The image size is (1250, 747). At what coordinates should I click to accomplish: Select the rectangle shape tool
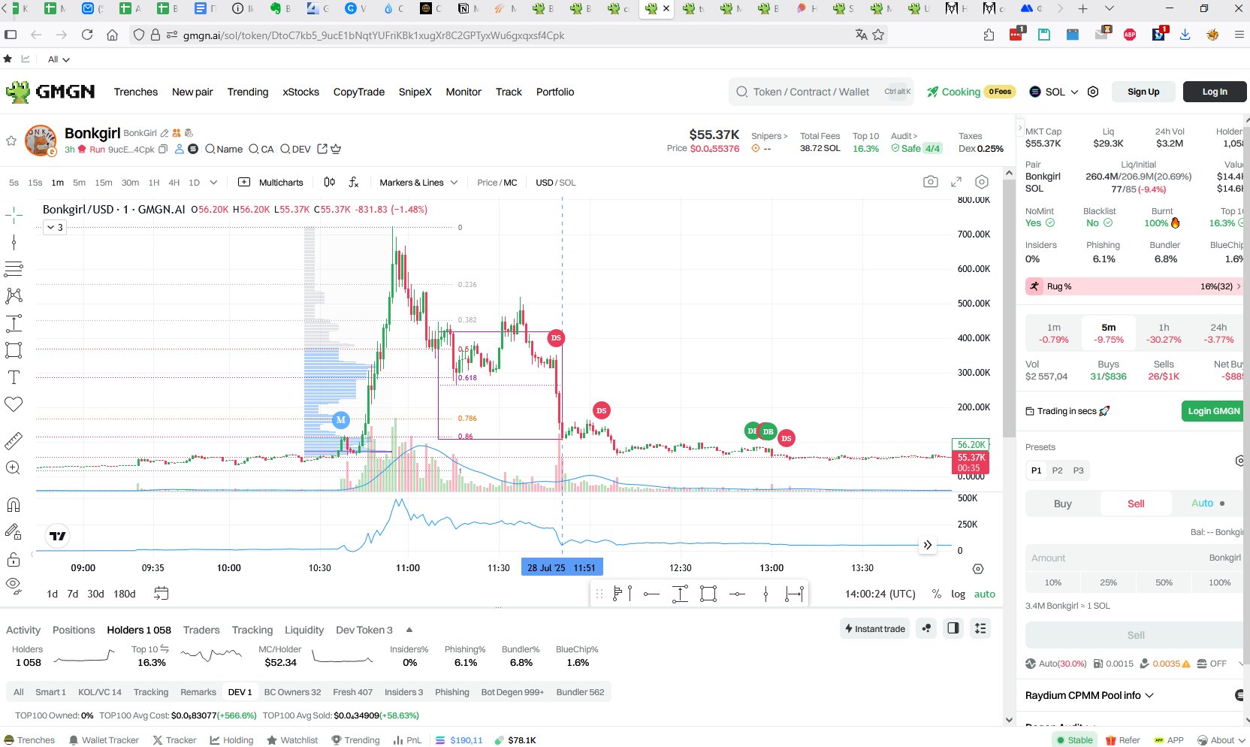pos(14,350)
